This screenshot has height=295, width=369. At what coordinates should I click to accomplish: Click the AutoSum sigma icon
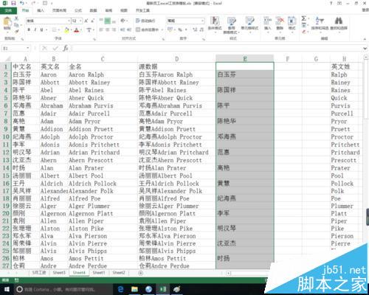304,18
